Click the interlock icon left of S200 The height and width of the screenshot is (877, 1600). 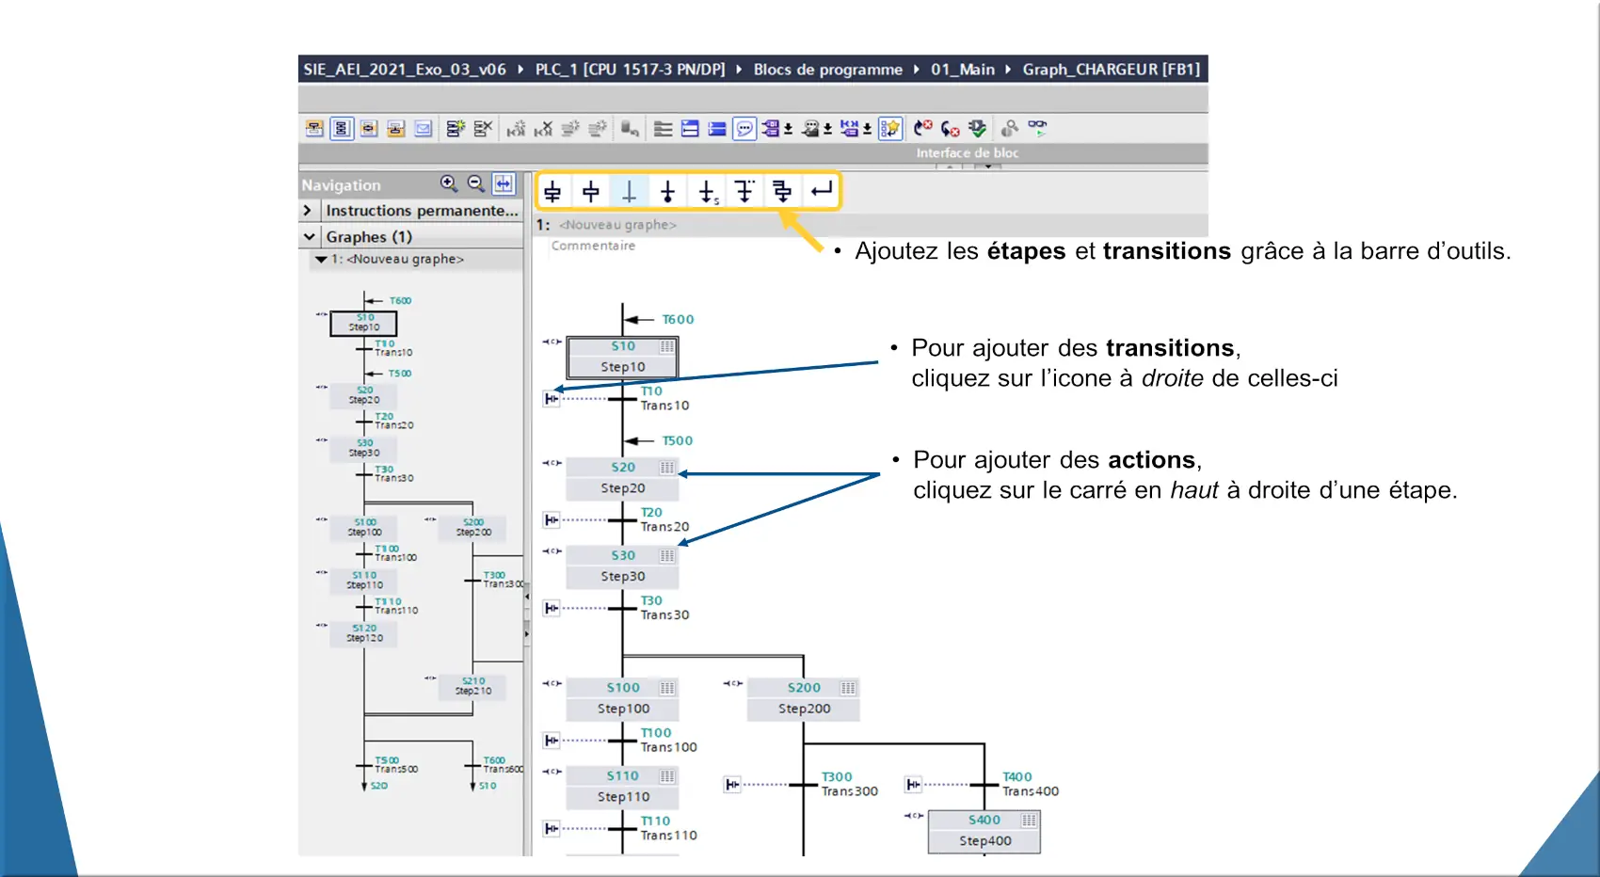pyautogui.click(x=732, y=683)
